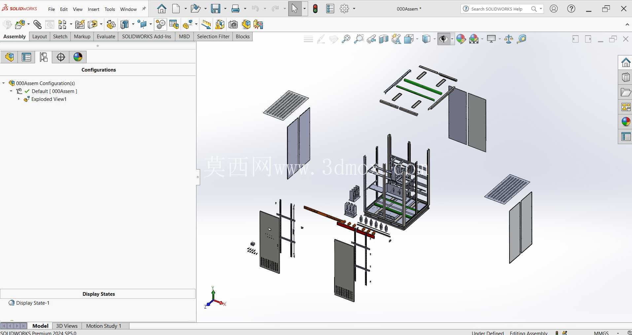Switch to the Motion Study 1 tab
The width and height of the screenshot is (632, 335).
tap(104, 326)
